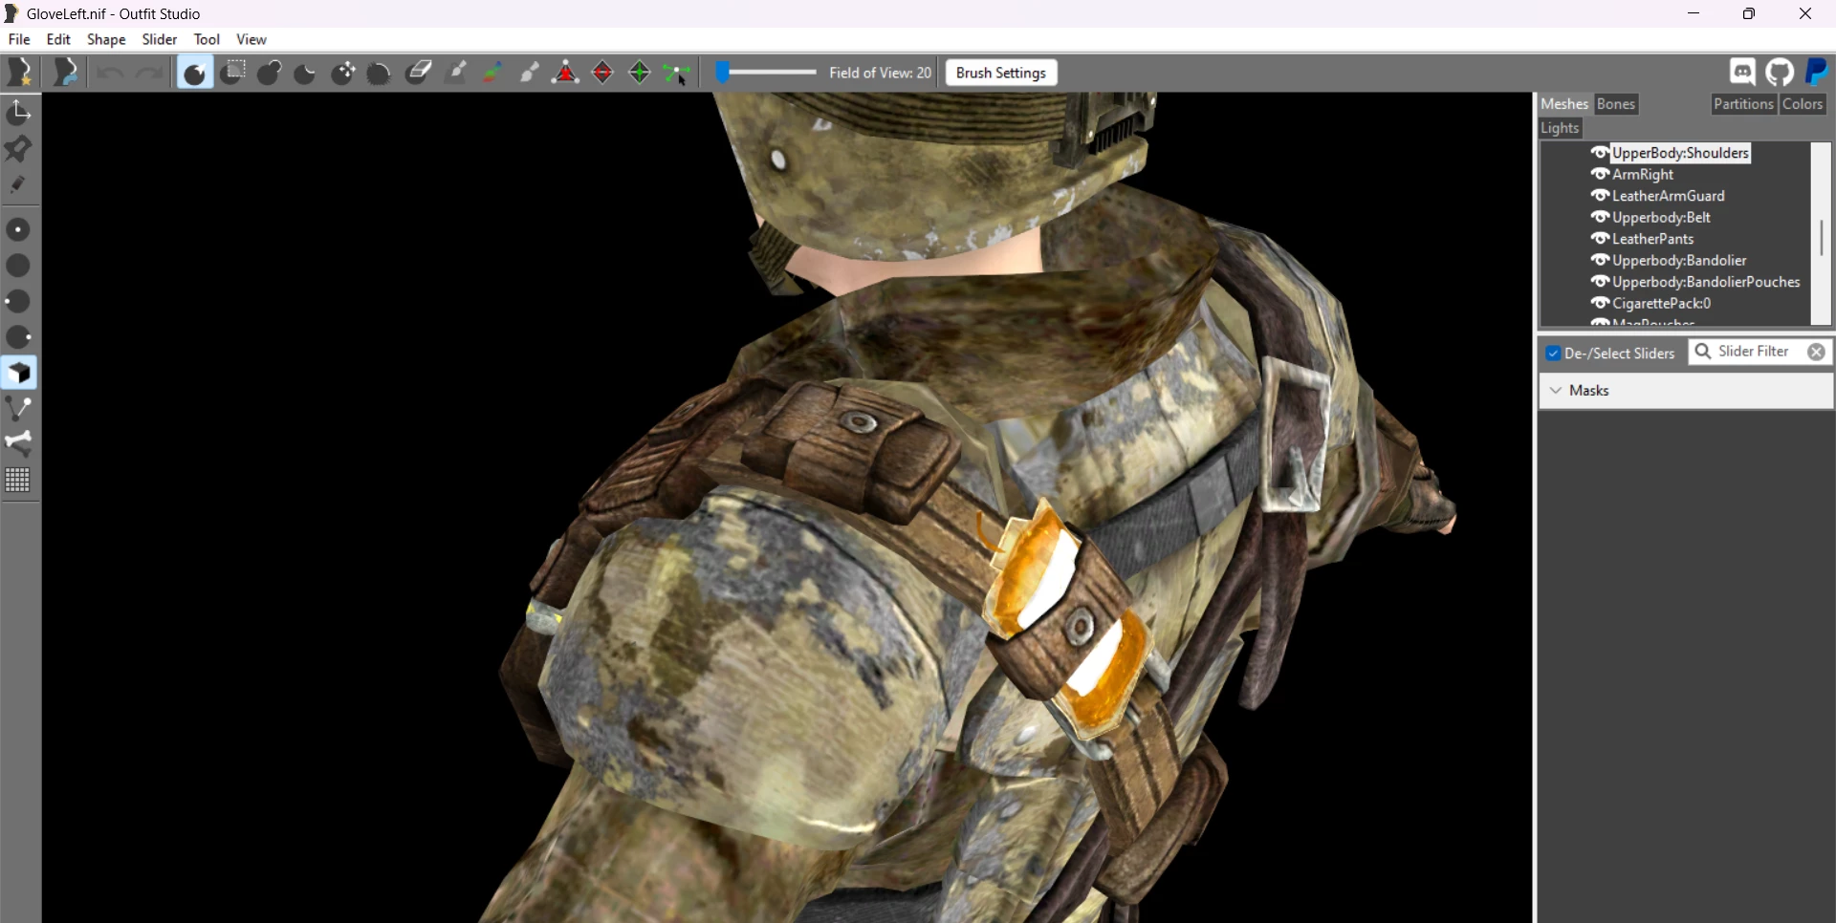Open the Slider menu
Image resolution: width=1836 pixels, height=923 pixels.
pyautogui.click(x=160, y=39)
